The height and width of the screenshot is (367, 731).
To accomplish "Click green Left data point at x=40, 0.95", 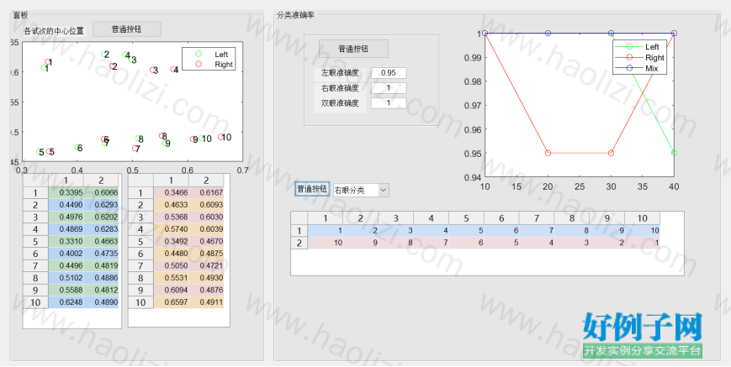I will point(674,153).
